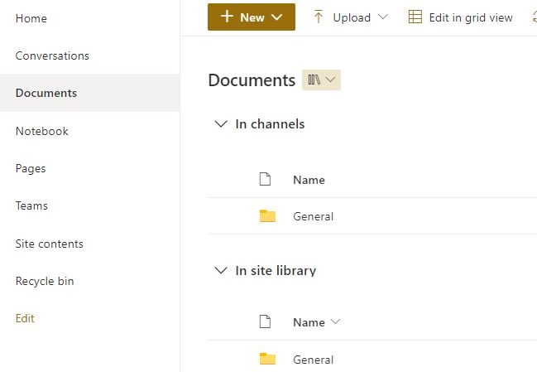The image size is (537, 372).
Task: Open the Upload dropdown arrow
Action: point(382,17)
